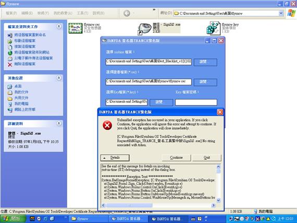Click the Windows Start button
297x223 pixels.
point(13,219)
